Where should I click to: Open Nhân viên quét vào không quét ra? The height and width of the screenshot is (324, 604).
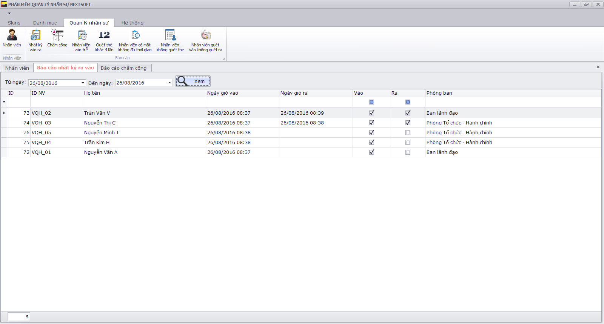[x=205, y=39]
